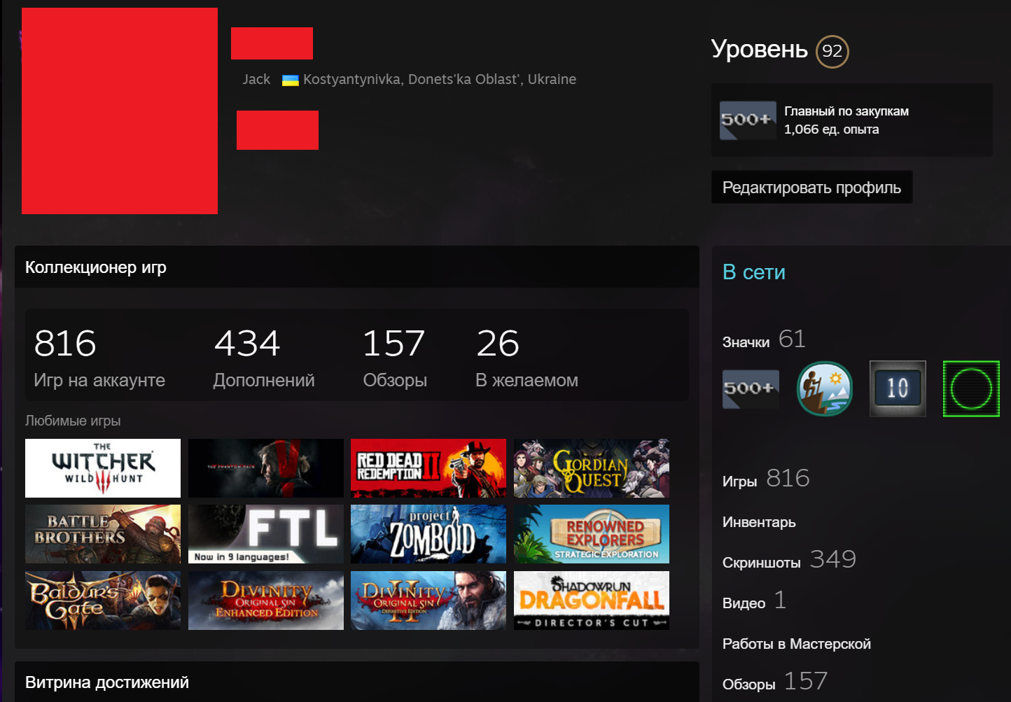Open Divinity Original Sin Enhanced Edition tile
This screenshot has width=1011, height=702.
(266, 601)
